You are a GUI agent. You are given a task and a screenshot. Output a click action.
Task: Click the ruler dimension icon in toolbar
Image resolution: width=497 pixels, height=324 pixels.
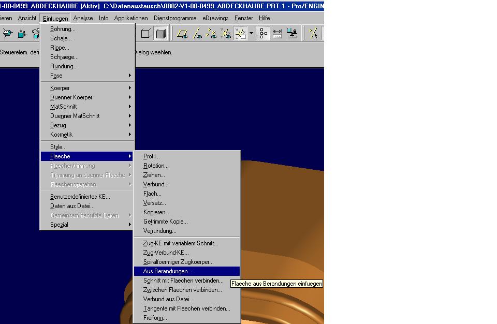277,33
